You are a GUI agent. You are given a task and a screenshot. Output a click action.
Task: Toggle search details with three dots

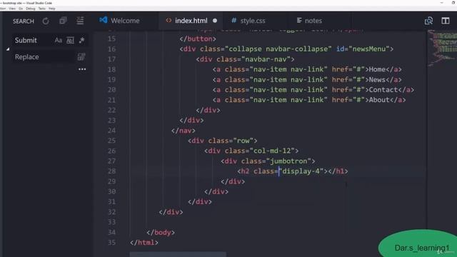pyautogui.click(x=82, y=69)
